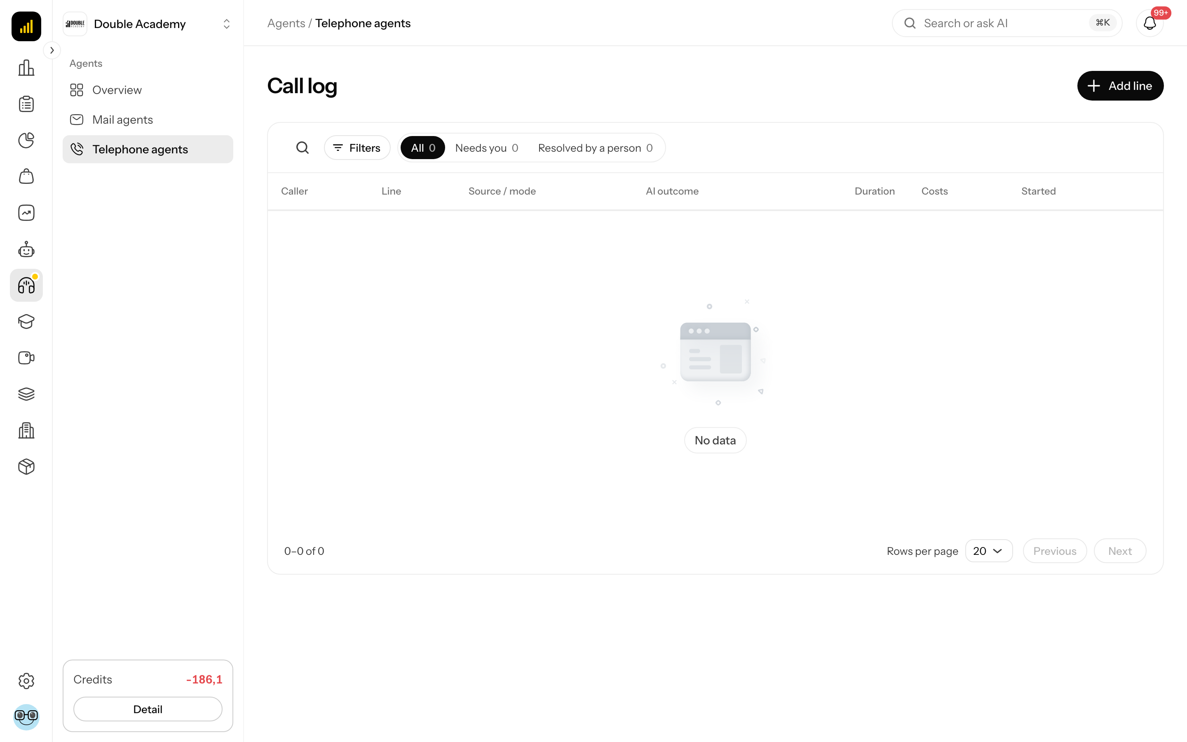Click the Duration column header
This screenshot has width=1187, height=742.
point(874,191)
